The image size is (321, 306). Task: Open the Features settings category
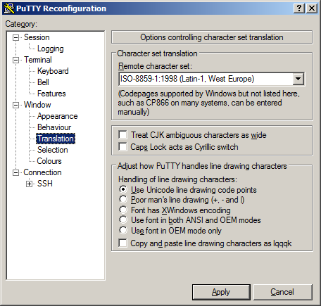point(51,94)
